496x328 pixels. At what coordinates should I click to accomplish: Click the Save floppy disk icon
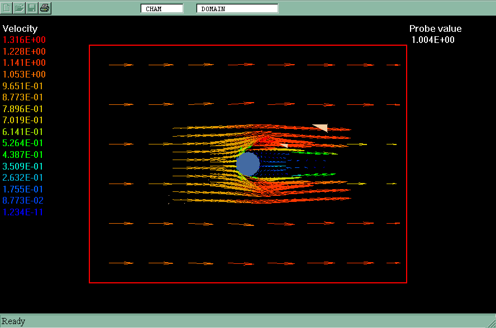pos(32,8)
